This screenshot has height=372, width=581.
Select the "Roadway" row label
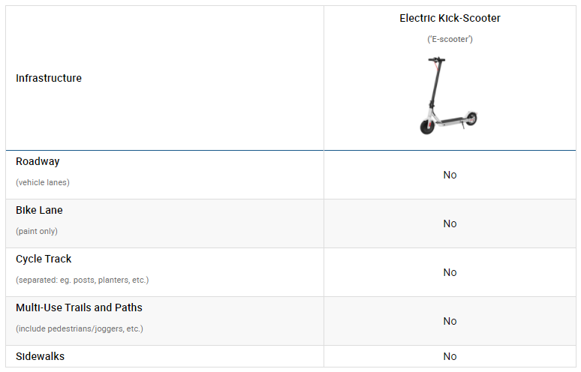coord(38,161)
